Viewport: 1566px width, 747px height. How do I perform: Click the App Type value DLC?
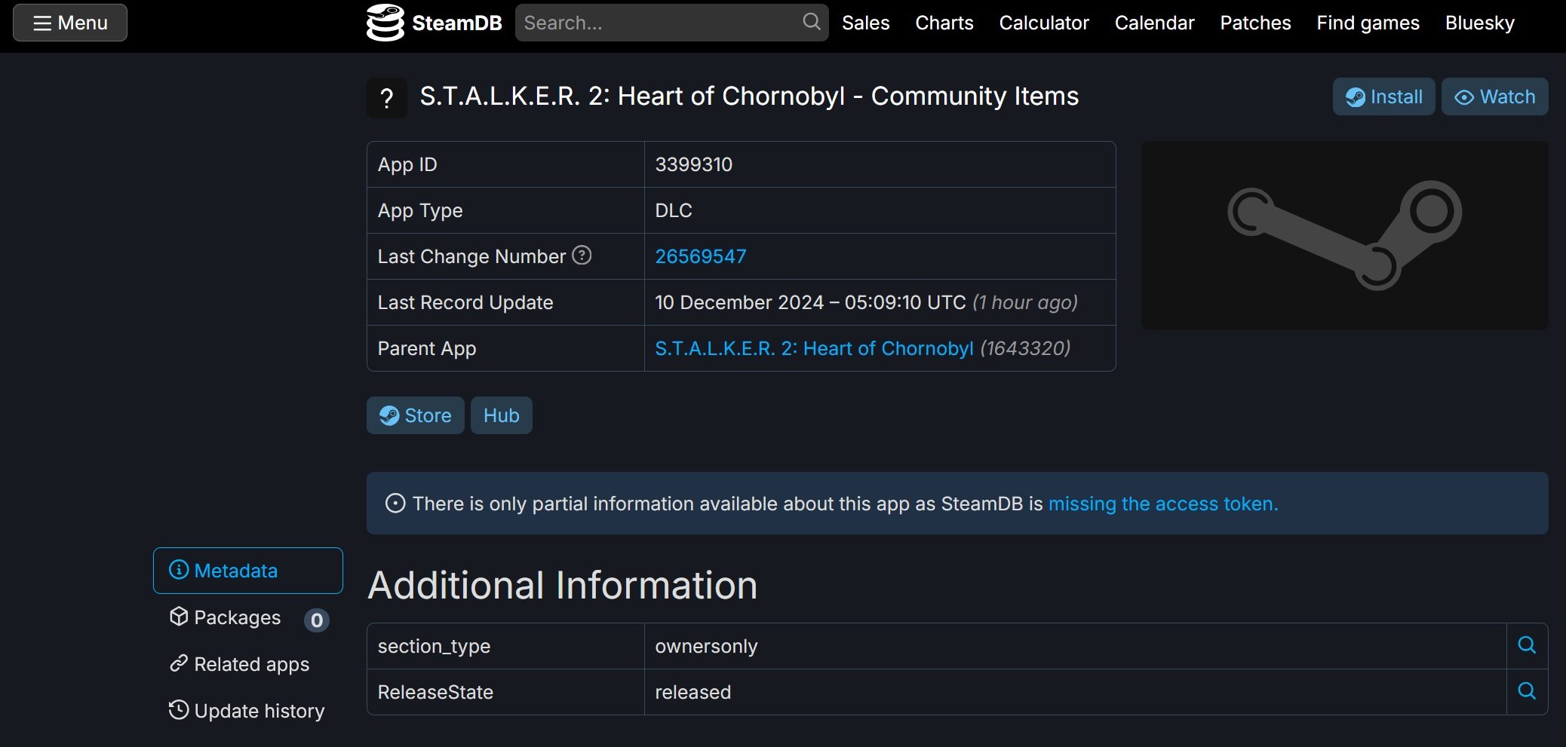(x=674, y=210)
